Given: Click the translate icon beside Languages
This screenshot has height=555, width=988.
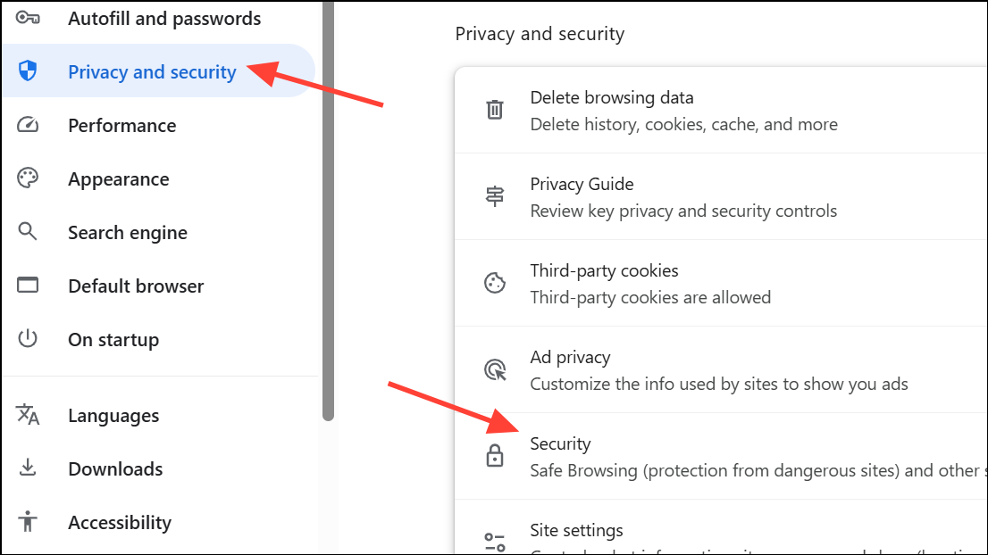Looking at the screenshot, I should pos(28,415).
